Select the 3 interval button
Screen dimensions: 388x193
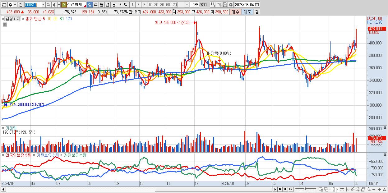[x=138, y=5]
